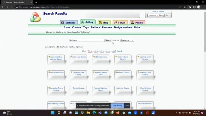Go to the Icons submenu

67,27
